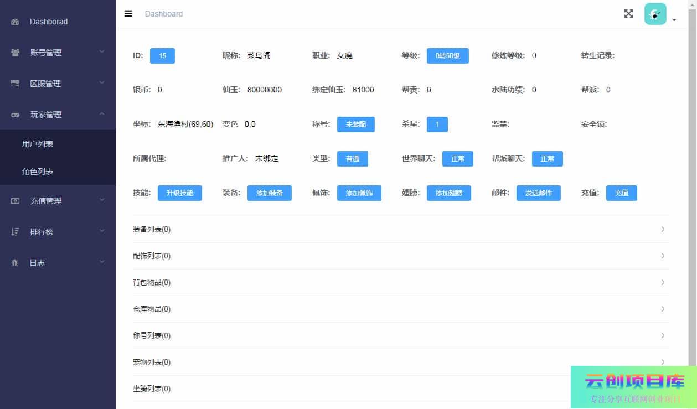The width and height of the screenshot is (697, 409).
Task: Toggle the 世界聊天 正常 status button
Action: coord(457,159)
